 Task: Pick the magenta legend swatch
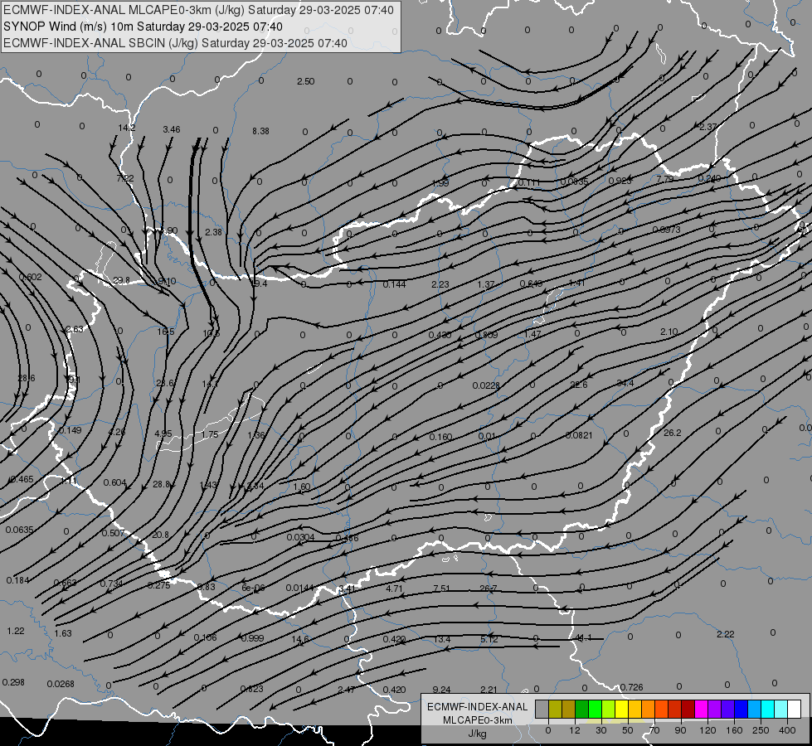pyautogui.click(x=702, y=709)
